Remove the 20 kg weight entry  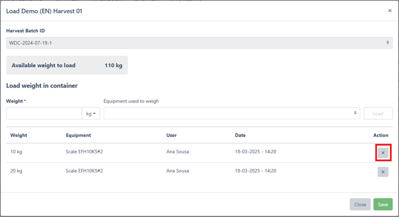point(383,172)
